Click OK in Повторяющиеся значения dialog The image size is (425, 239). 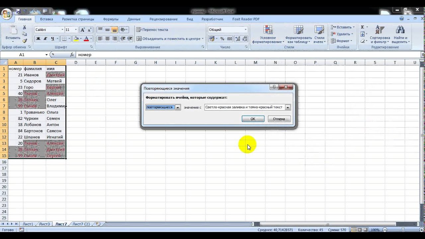click(253, 119)
